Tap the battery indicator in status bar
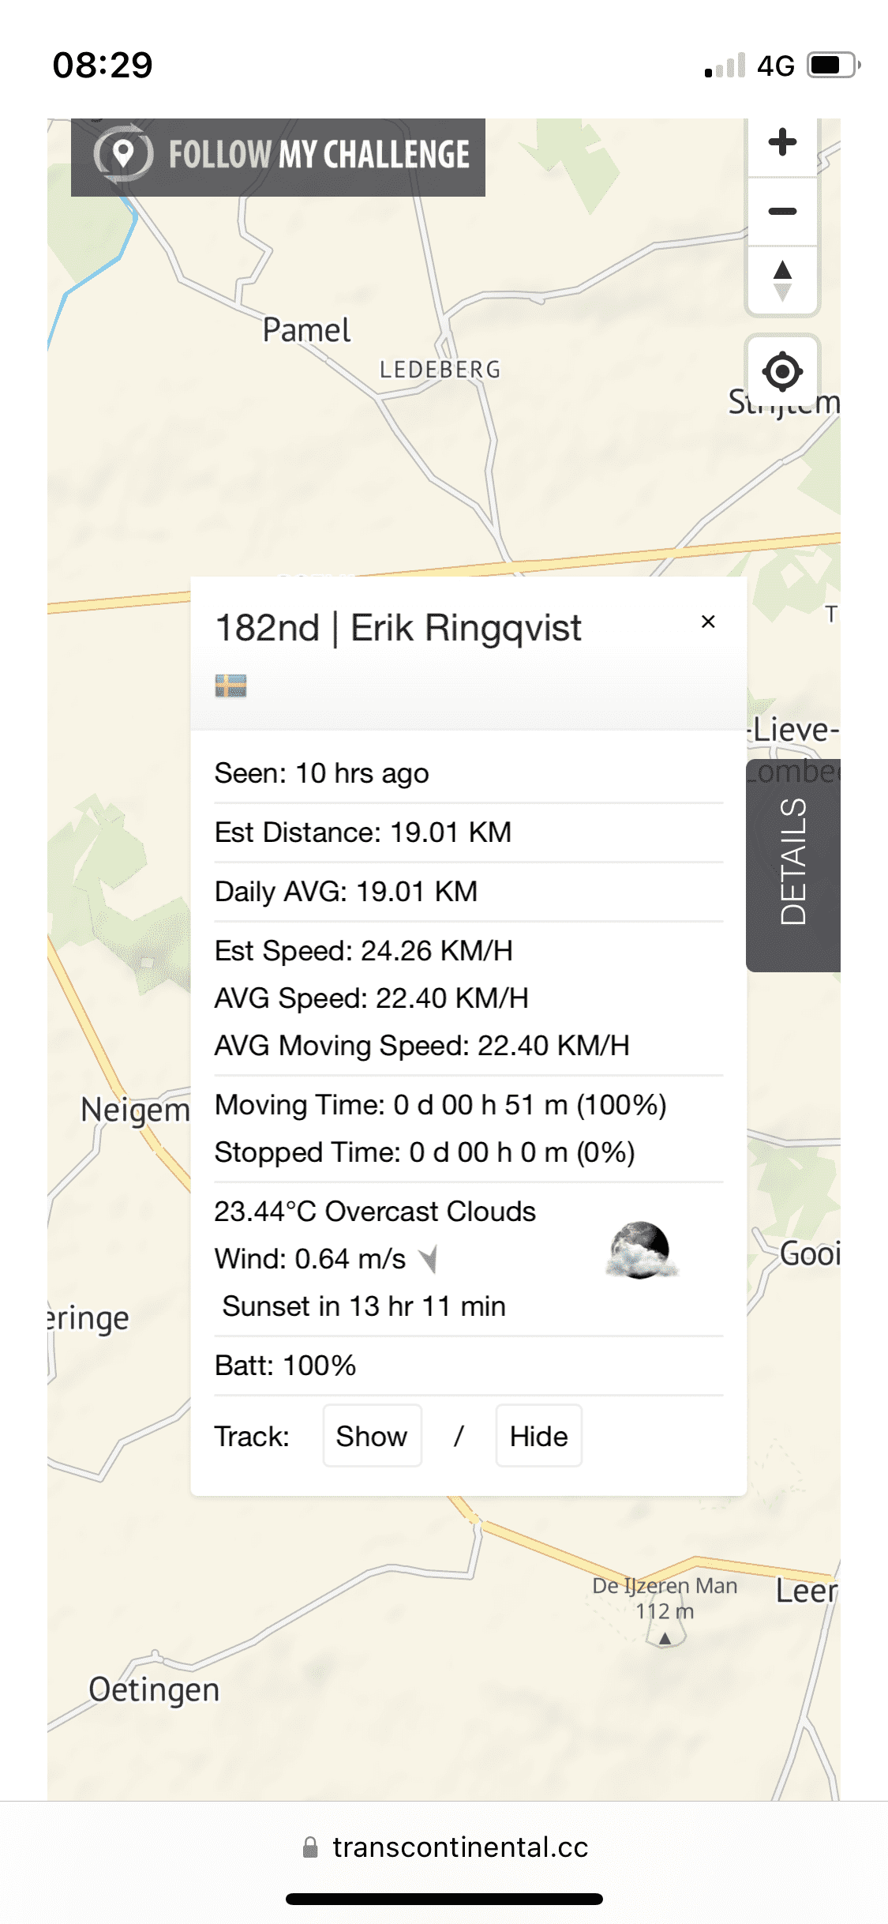Viewport: 888px width, 1924px height. 832,65
